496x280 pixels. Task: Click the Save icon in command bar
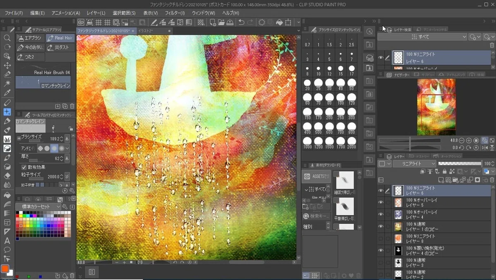click(230, 22)
